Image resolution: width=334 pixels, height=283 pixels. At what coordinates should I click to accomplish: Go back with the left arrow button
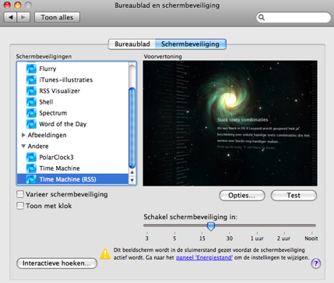point(10,17)
